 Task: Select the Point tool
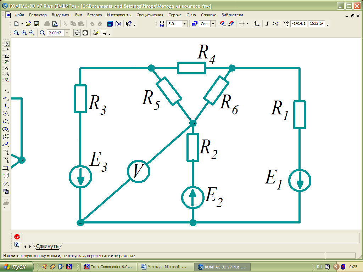(6, 90)
